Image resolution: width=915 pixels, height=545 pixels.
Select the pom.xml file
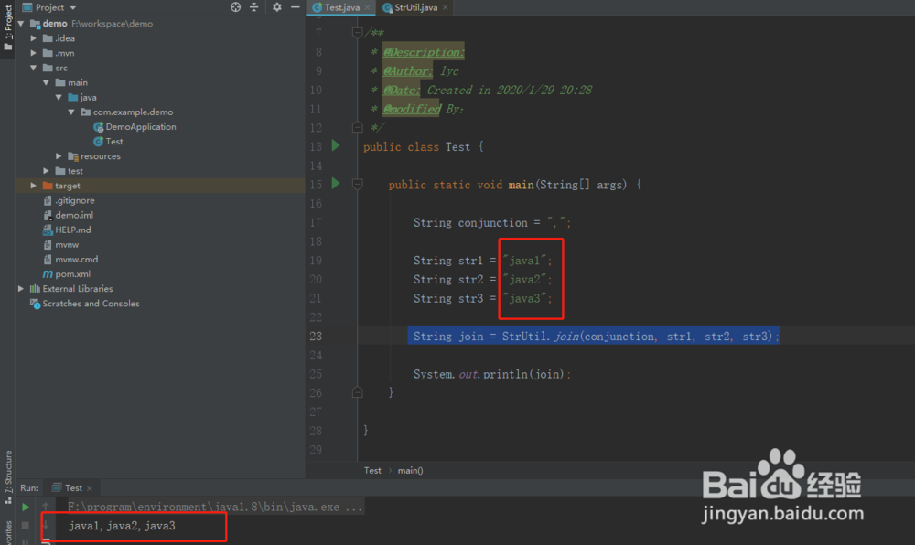coord(73,274)
